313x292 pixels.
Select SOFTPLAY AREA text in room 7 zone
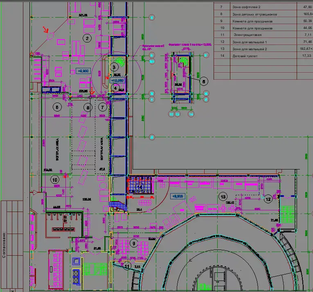pos(101,149)
